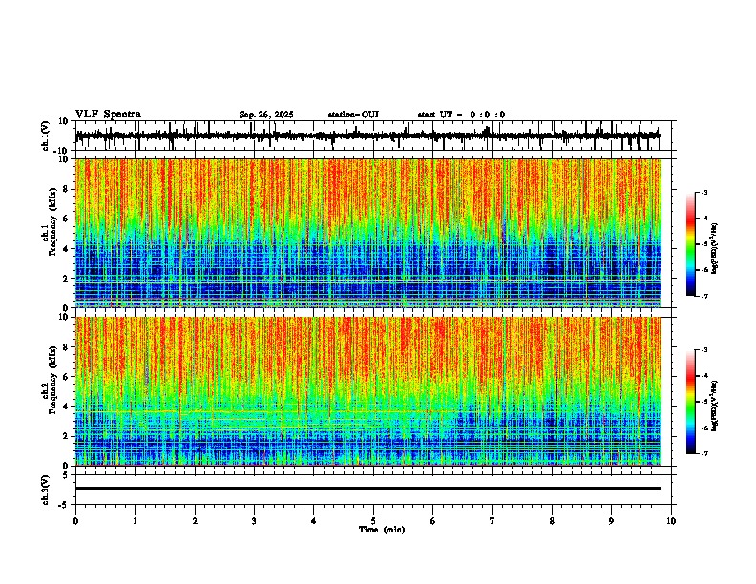Click the "2" kHz tick on ch.1 spectrogram axis
The image size is (756, 584).
coord(68,278)
